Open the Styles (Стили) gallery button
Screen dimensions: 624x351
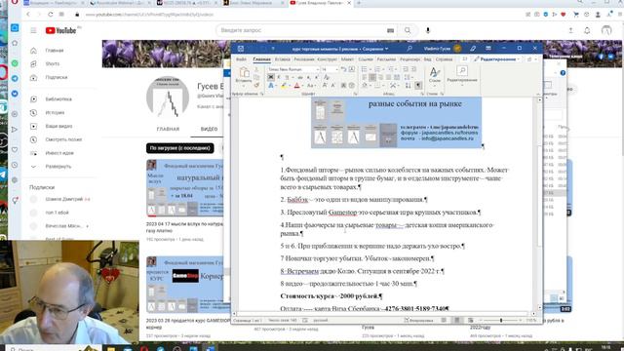point(434,76)
